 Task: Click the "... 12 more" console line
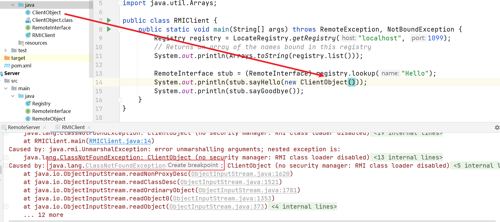(43, 215)
